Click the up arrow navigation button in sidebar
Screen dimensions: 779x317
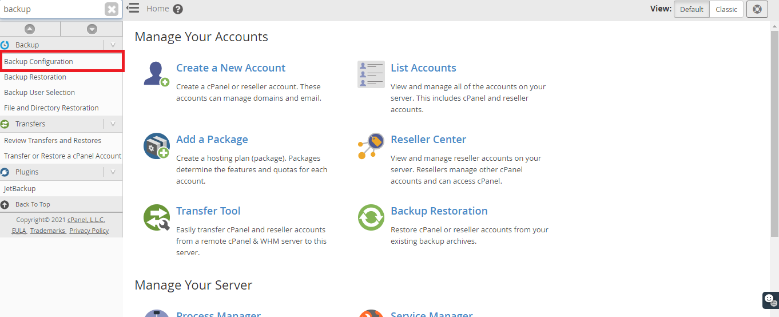(30, 29)
